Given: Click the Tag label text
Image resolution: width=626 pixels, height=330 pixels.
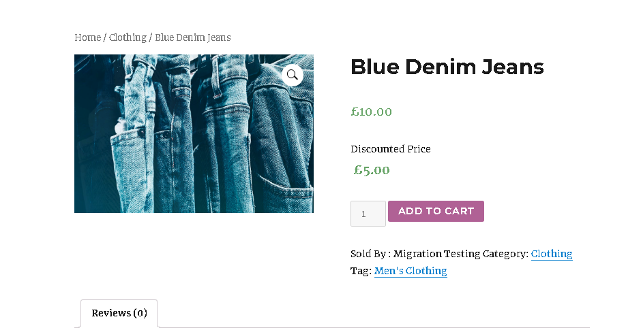Looking at the screenshot, I should (361, 271).
